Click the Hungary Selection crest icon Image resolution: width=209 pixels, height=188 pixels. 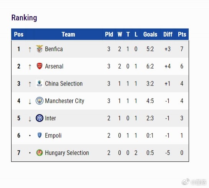click(40, 153)
